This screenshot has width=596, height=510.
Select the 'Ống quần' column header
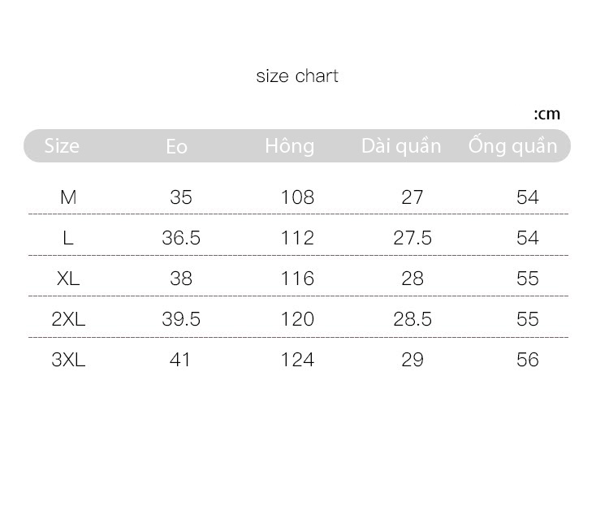click(x=512, y=145)
